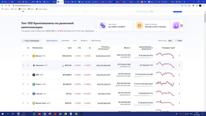Viewport: 206px width, 116px height.
Task: Sort table by rank # column
Action: point(28,48)
